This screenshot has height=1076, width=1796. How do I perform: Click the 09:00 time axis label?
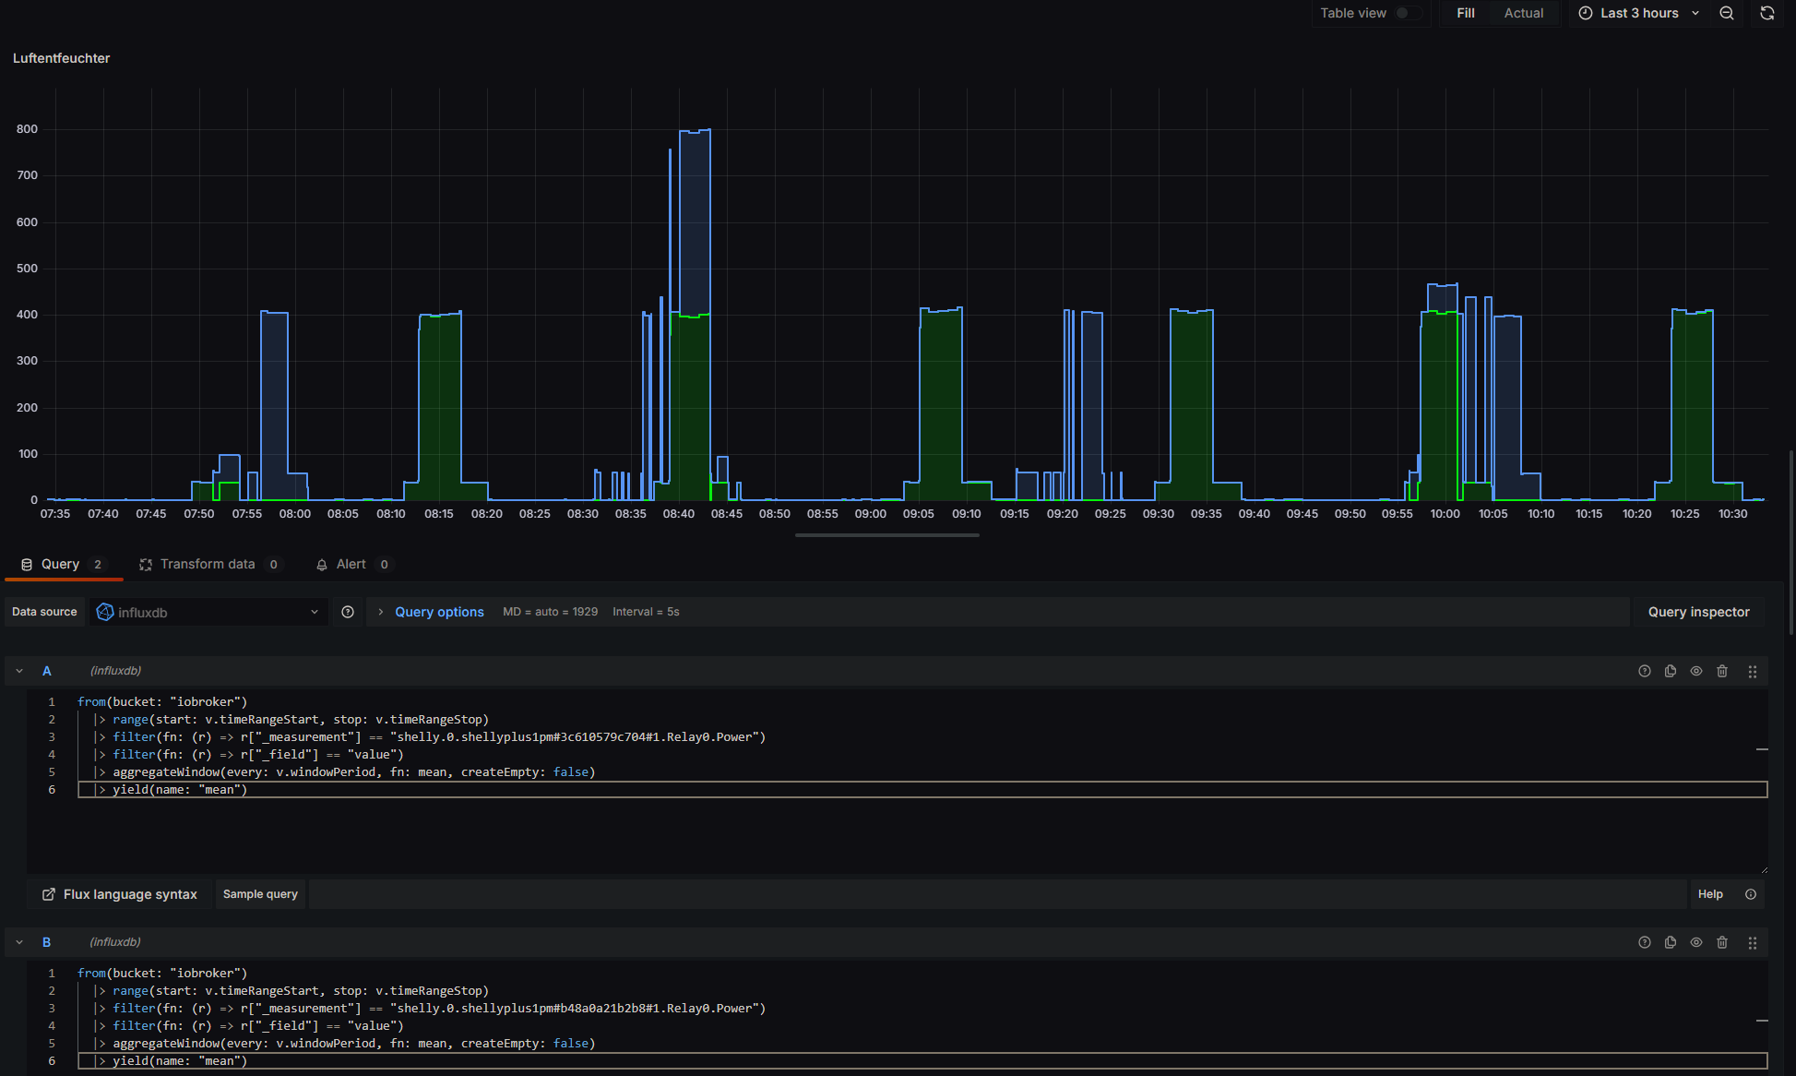tap(870, 514)
